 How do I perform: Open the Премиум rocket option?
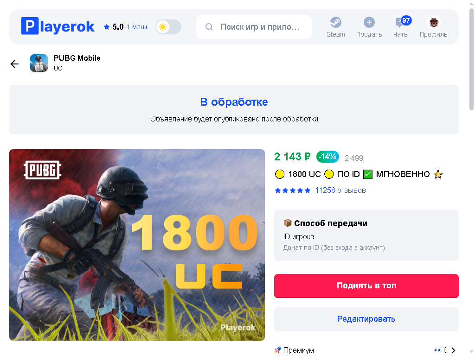(294, 350)
